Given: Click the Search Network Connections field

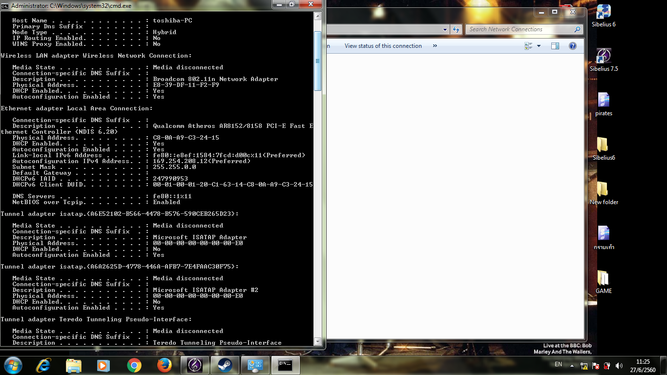Looking at the screenshot, I should coord(524,29).
